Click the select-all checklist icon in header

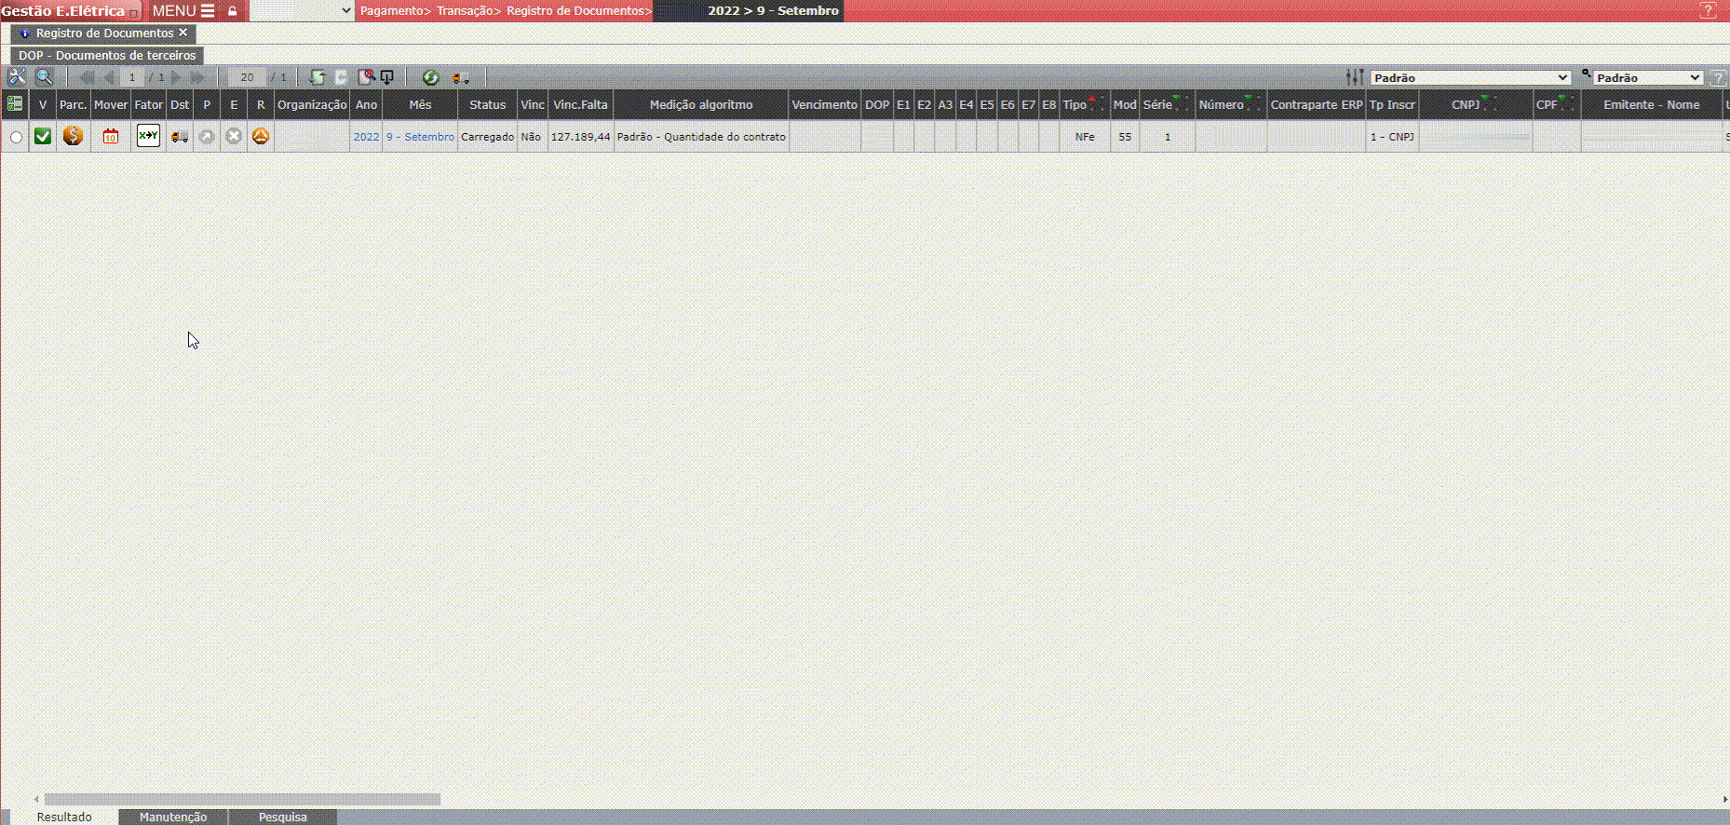pyautogui.click(x=15, y=104)
